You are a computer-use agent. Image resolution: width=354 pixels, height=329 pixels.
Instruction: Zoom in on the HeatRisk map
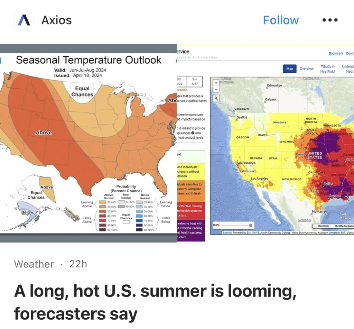(216, 83)
